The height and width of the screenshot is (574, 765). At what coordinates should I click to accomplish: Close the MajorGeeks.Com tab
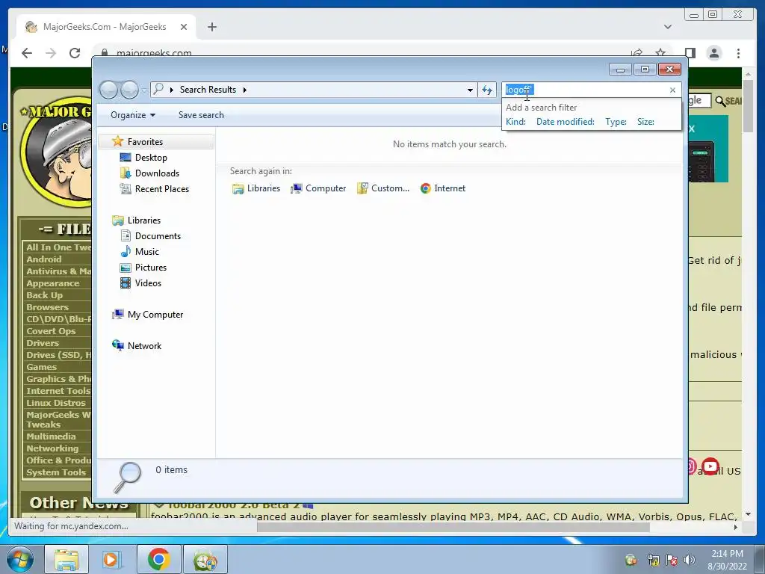tap(184, 27)
